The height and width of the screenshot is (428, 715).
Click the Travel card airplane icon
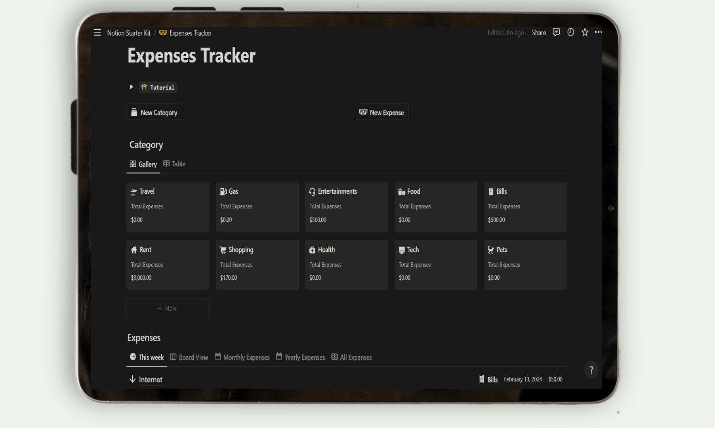134,192
